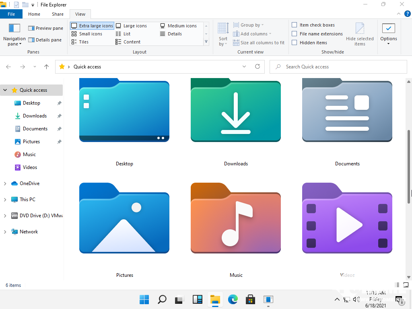
Task: Enable File name extensions checkbox
Action: [295, 34]
